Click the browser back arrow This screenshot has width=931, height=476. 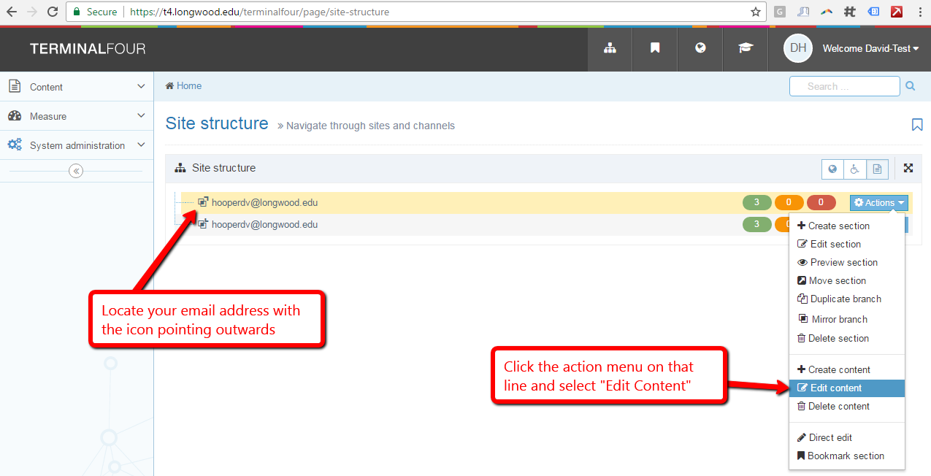12,12
